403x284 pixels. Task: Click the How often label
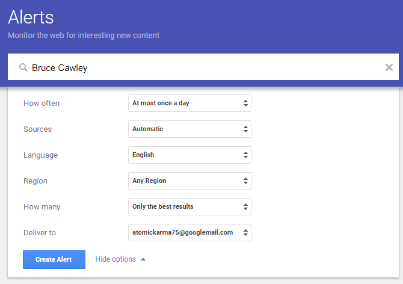(42, 103)
